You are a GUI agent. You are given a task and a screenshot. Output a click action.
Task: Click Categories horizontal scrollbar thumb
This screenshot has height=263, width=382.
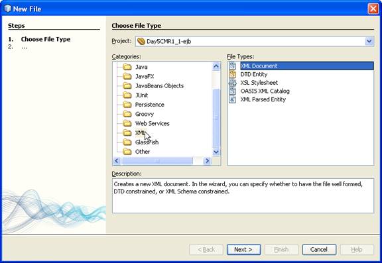point(157,160)
